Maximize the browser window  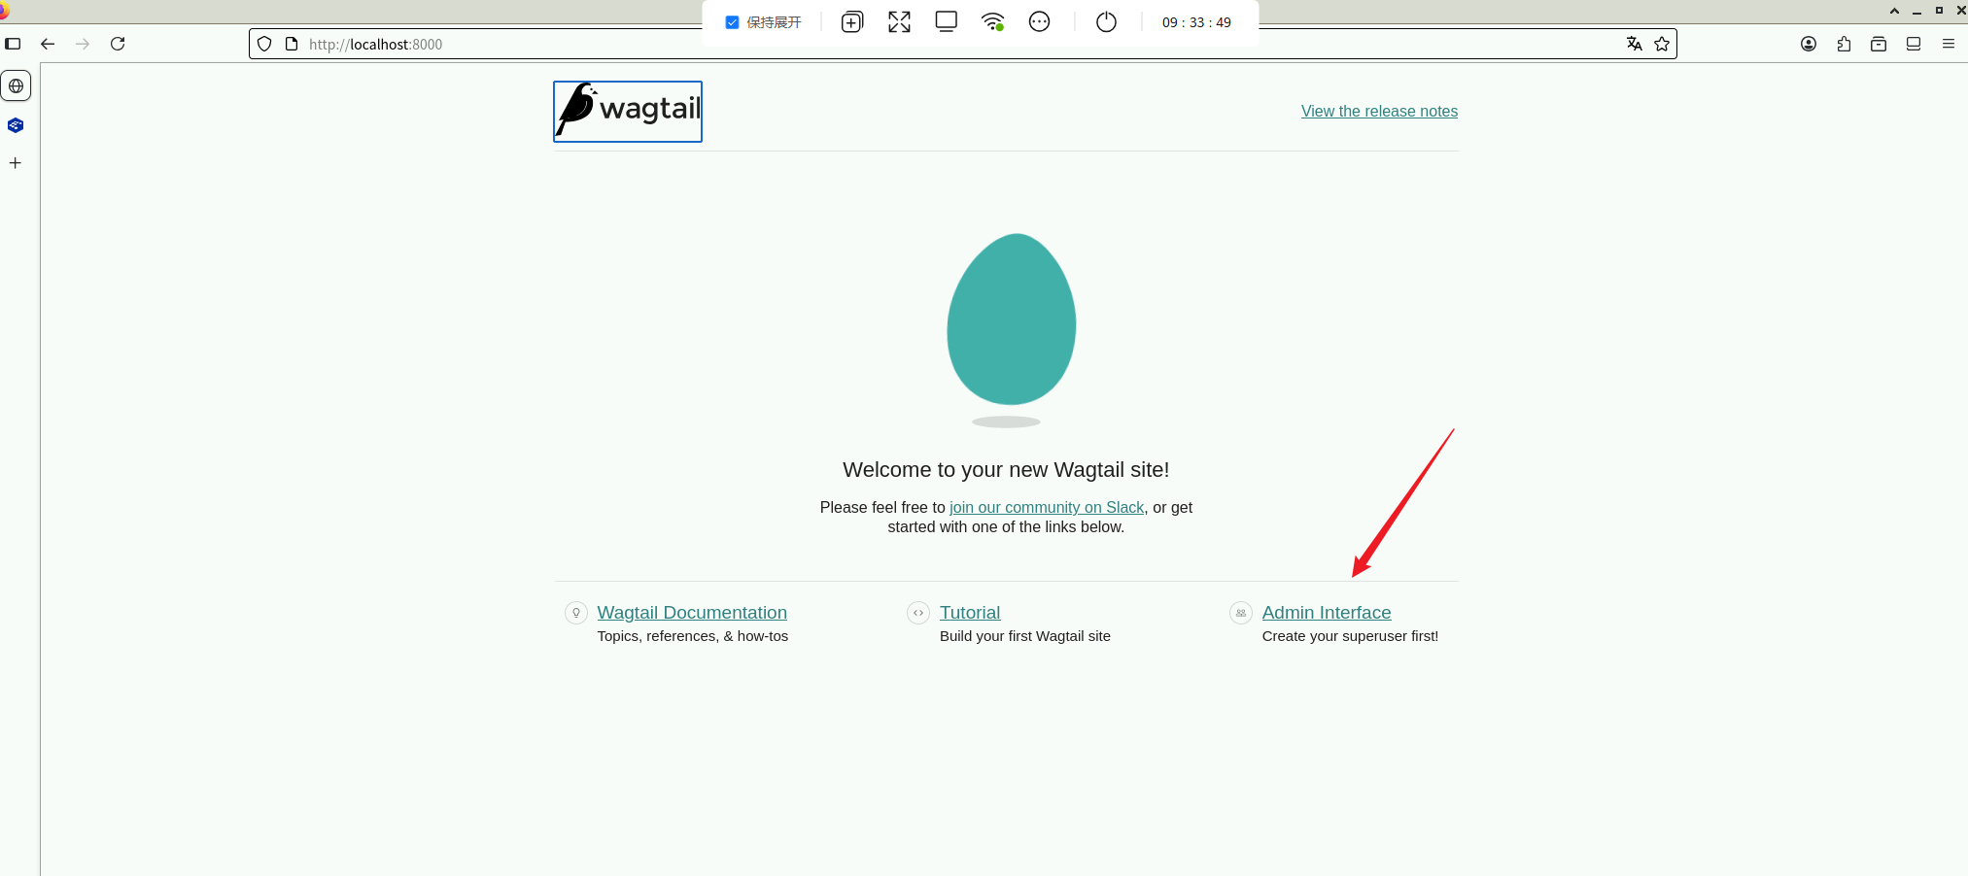click(1939, 11)
